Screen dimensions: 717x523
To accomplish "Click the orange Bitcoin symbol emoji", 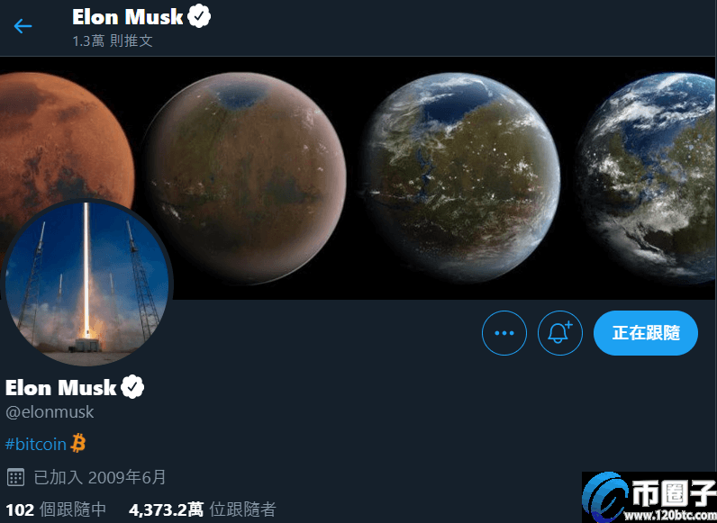I will pos(78,444).
